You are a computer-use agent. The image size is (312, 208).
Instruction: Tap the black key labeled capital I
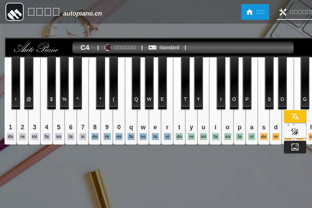[x=221, y=83]
